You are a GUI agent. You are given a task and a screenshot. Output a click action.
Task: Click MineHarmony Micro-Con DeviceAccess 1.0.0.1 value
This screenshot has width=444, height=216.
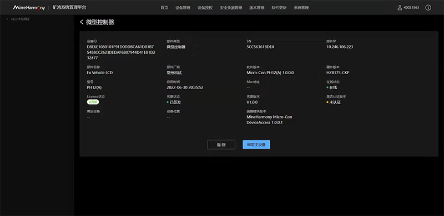point(269,120)
